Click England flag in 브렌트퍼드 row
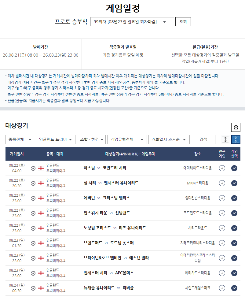This screenshot has width=245, height=297. [x=41, y=243]
